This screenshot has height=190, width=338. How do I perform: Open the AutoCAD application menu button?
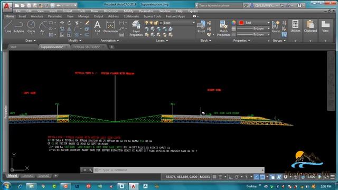click(7, 7)
